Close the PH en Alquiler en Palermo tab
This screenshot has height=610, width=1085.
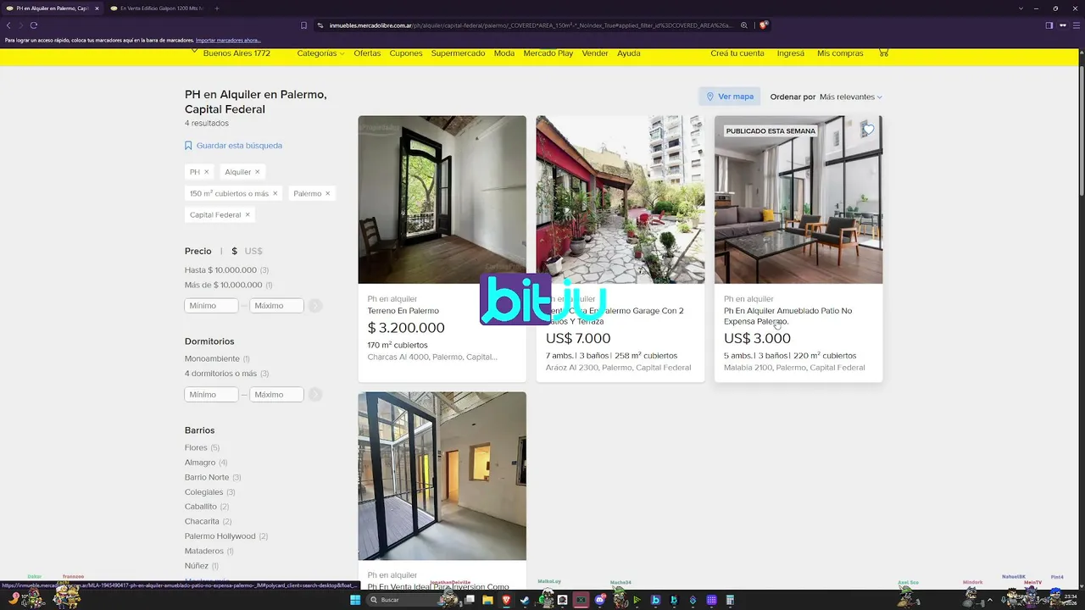[x=97, y=8]
